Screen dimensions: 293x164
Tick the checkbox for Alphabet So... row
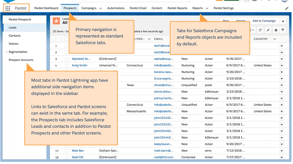point(67,59)
